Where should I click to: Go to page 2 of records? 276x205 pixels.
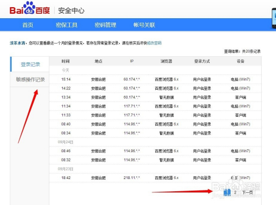click(235, 192)
